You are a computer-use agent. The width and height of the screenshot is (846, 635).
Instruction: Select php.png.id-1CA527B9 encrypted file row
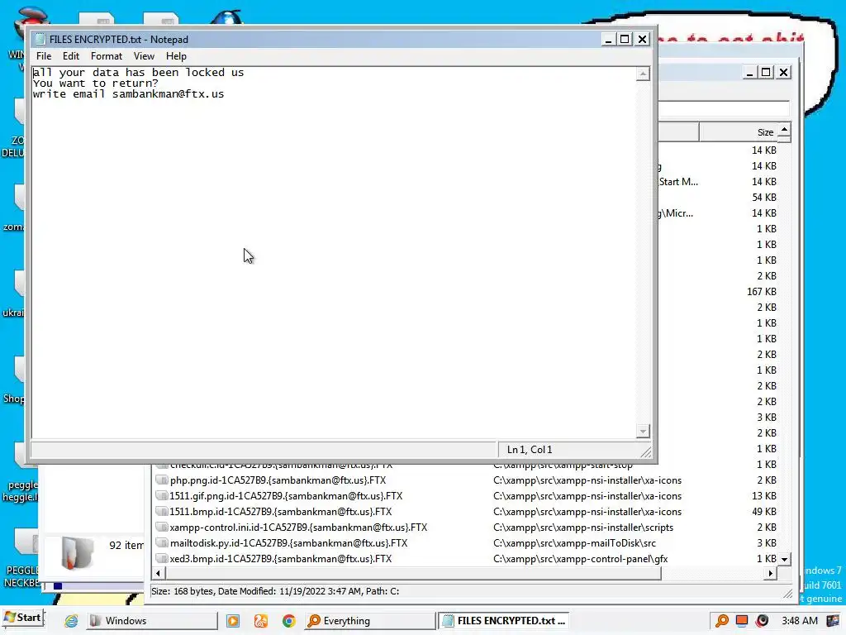[x=466, y=480]
